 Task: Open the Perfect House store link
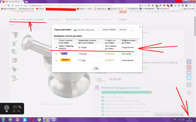[x=31, y=19]
